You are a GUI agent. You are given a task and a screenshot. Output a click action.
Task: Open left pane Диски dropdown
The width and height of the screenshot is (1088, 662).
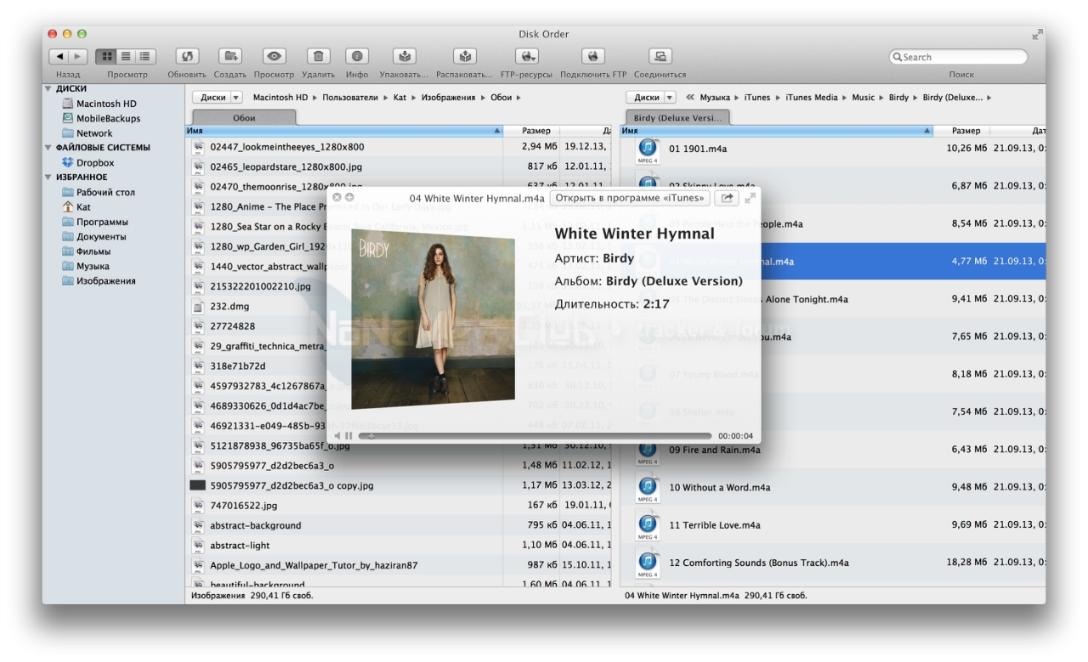point(218,98)
